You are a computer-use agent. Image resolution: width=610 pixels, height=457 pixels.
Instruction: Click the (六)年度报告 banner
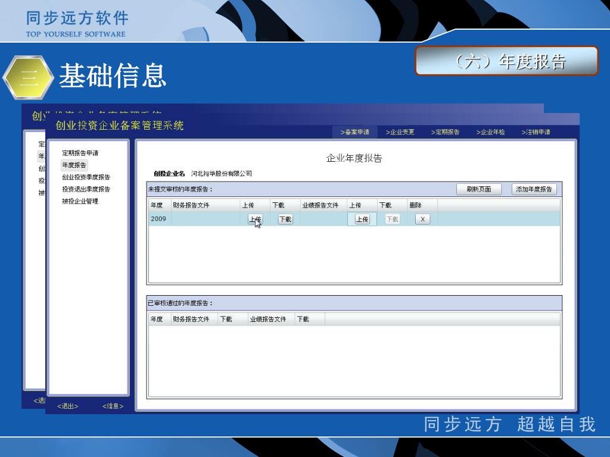(507, 61)
